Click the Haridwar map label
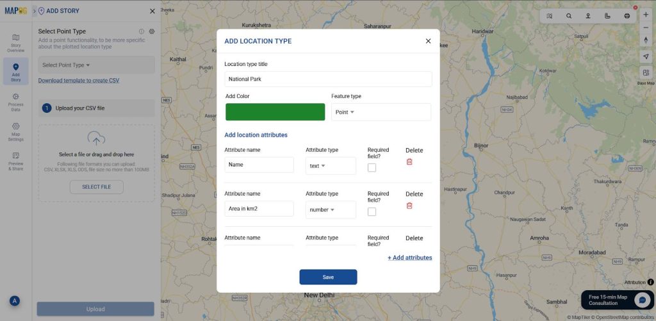Image resolution: width=656 pixels, height=321 pixels. [482, 31]
